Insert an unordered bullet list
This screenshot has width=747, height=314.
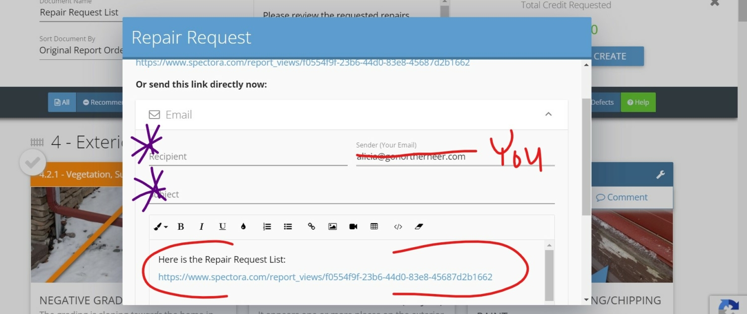tap(288, 227)
